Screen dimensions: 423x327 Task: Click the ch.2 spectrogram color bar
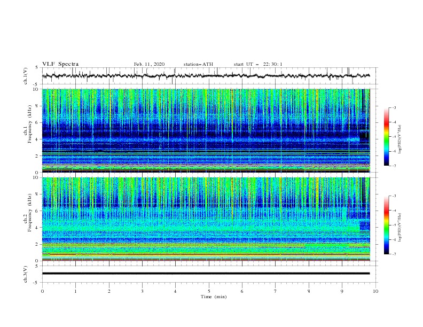coord(386,225)
